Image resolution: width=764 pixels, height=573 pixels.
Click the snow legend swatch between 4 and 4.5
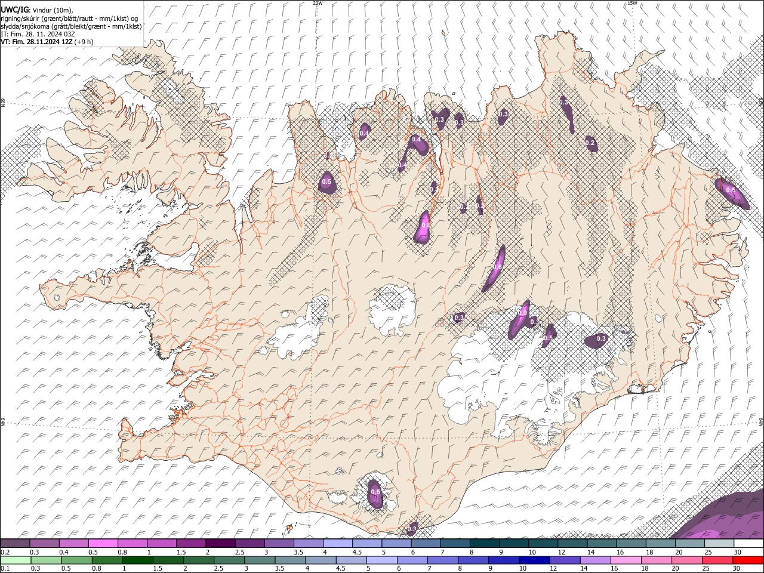tap(338, 544)
